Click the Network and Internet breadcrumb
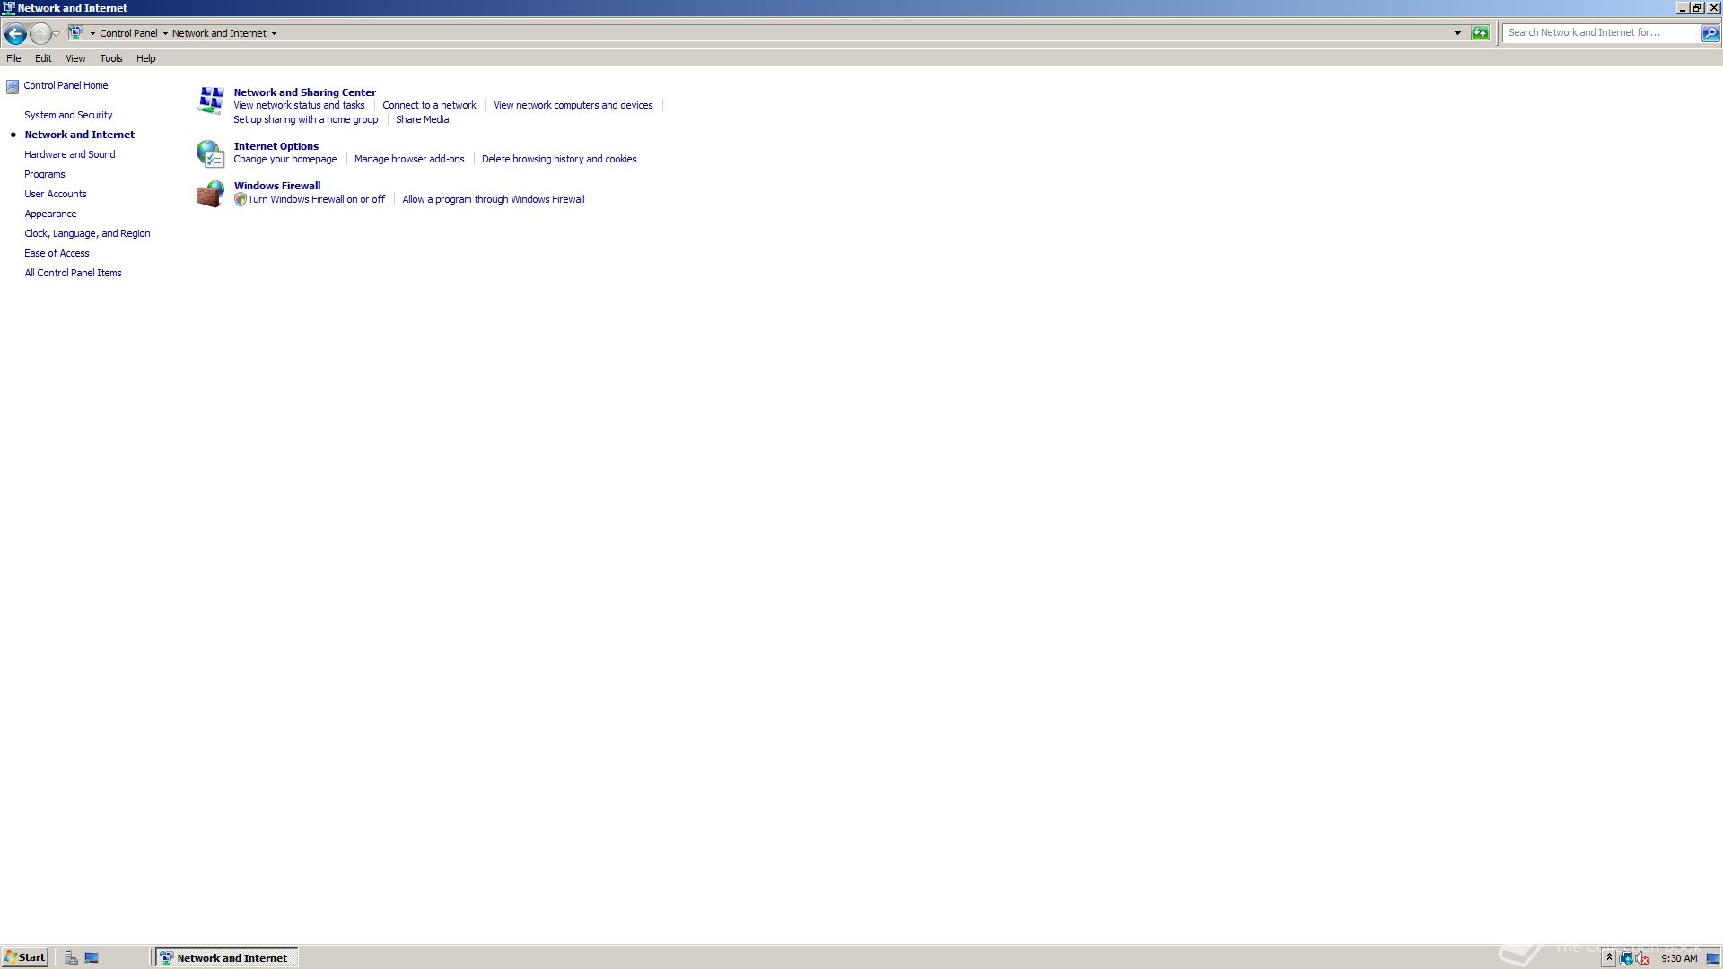The width and height of the screenshot is (1723, 969). [219, 33]
